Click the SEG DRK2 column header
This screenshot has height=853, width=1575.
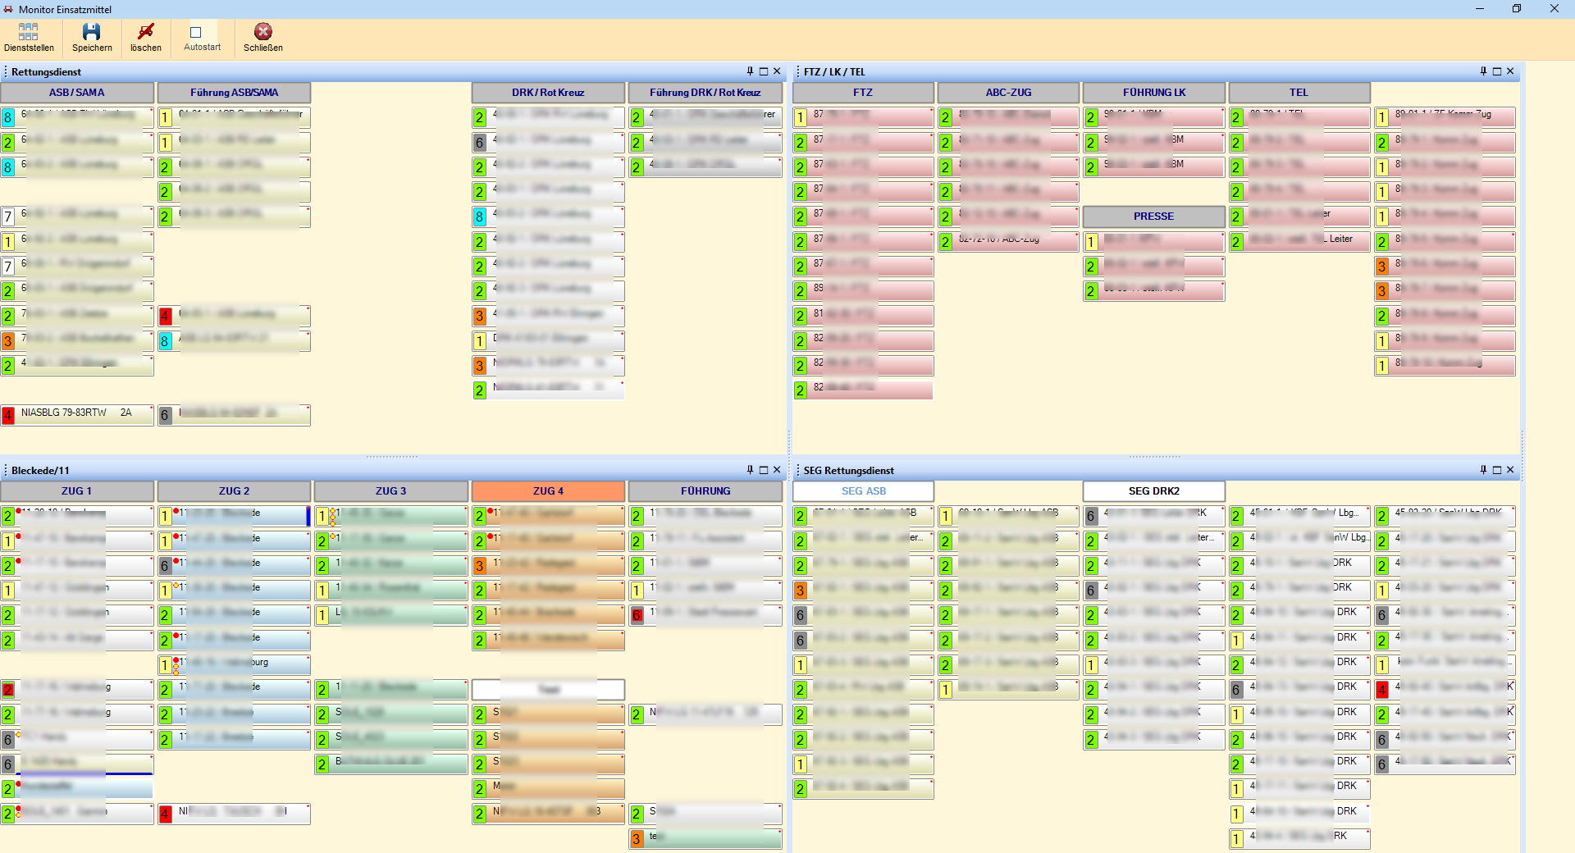1153,491
